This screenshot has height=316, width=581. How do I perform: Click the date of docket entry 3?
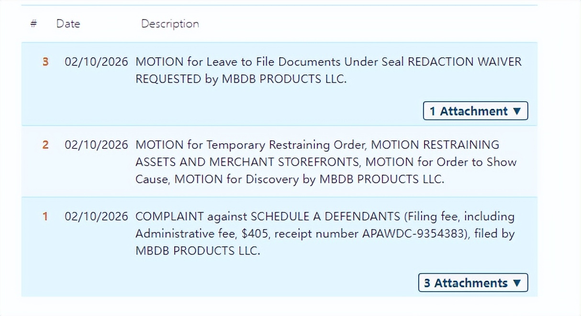tap(96, 62)
